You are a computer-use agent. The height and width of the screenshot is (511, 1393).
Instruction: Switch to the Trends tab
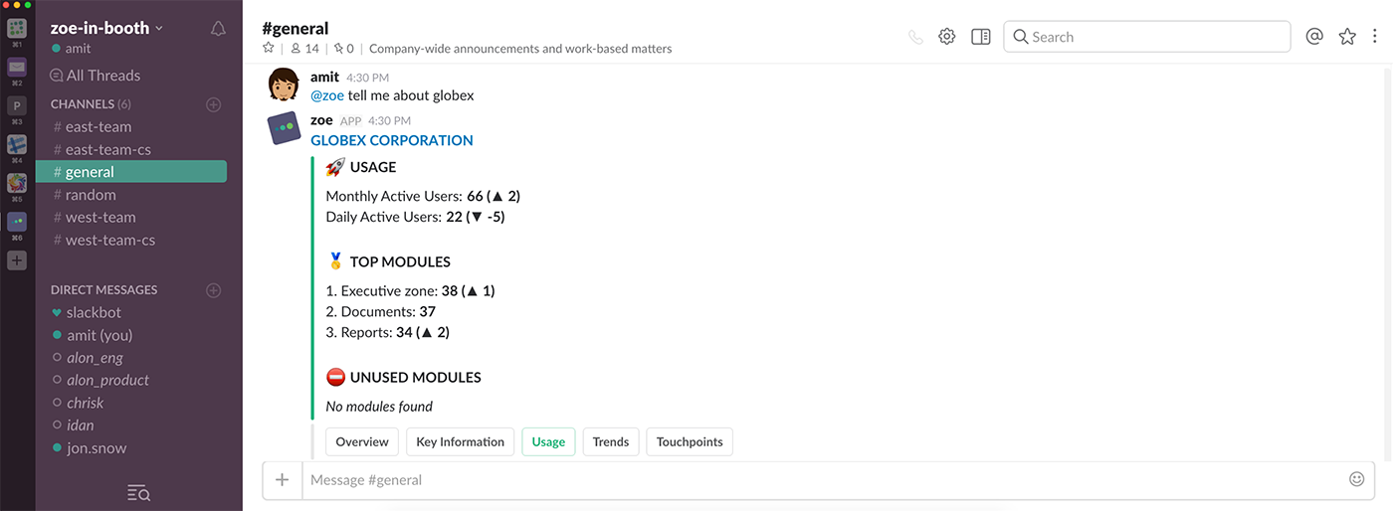[x=611, y=442]
